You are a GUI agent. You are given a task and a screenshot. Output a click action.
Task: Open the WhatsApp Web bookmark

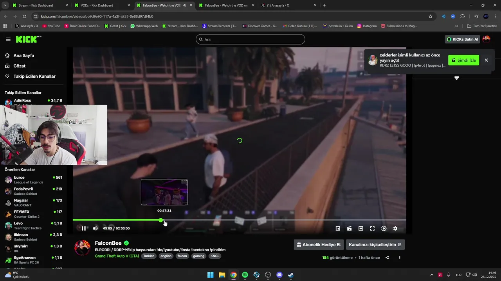[x=144, y=26]
